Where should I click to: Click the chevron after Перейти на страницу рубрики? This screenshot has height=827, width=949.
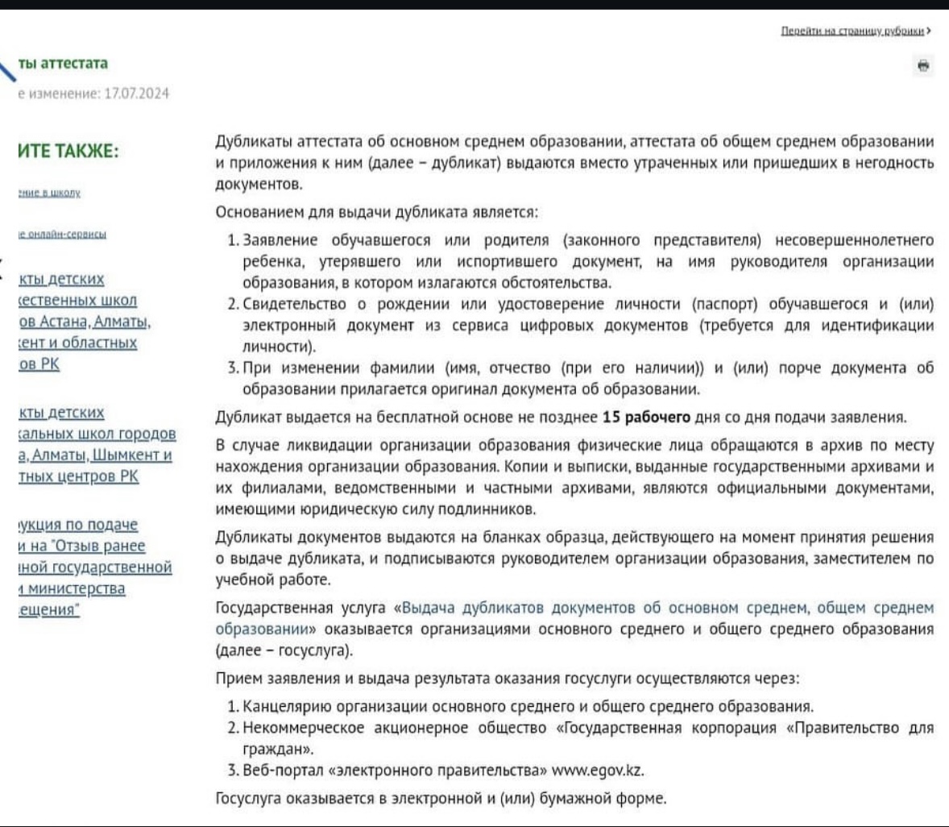pyautogui.click(x=929, y=31)
